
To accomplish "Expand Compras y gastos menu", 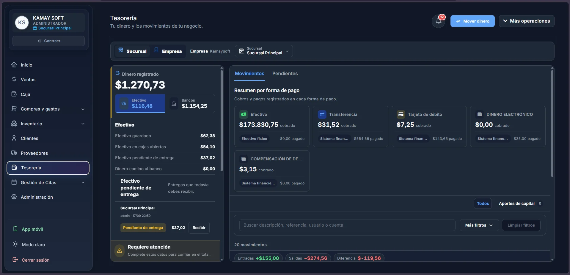I will 48,109.
